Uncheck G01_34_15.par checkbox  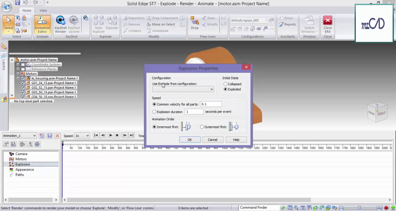click(x=23, y=83)
